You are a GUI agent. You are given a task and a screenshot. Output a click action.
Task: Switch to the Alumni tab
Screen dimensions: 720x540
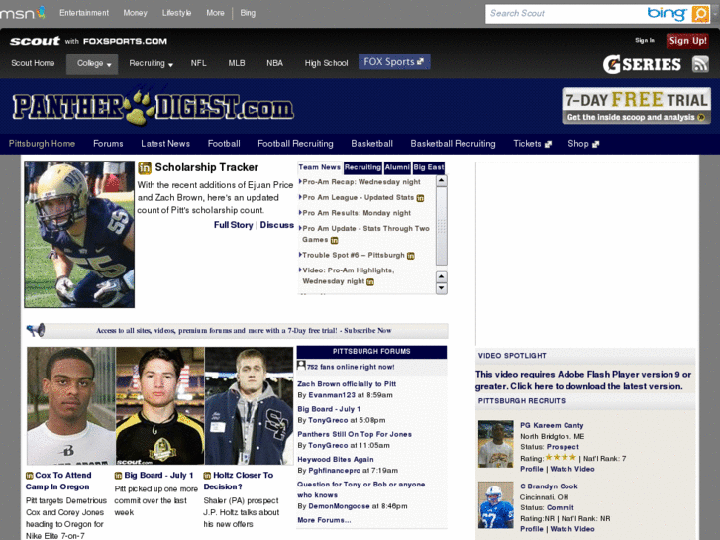pyautogui.click(x=397, y=167)
